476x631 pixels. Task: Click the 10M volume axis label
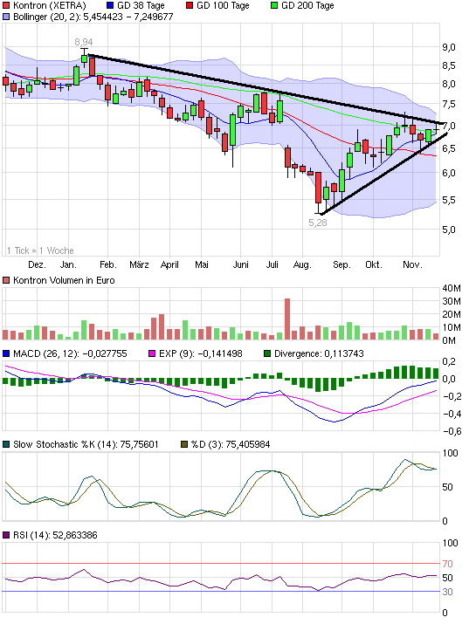(x=452, y=327)
